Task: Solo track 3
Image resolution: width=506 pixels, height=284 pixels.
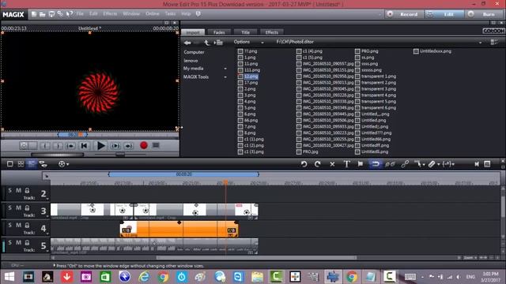Action: click(x=9, y=208)
